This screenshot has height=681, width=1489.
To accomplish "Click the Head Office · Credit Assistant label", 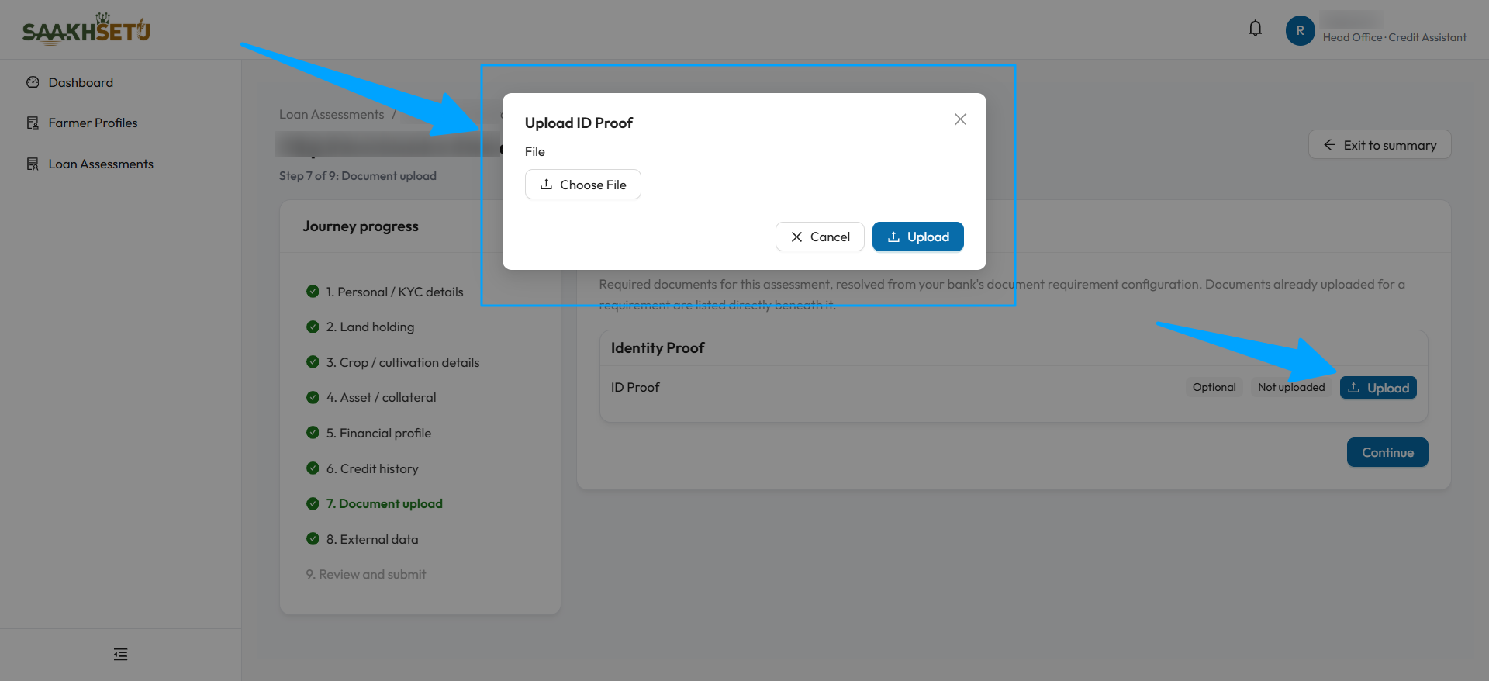I will [x=1394, y=37].
